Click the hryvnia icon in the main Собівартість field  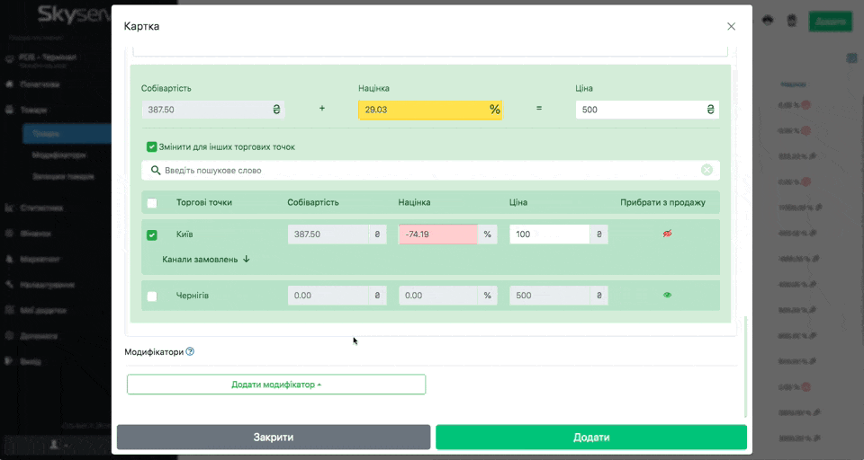[276, 110]
